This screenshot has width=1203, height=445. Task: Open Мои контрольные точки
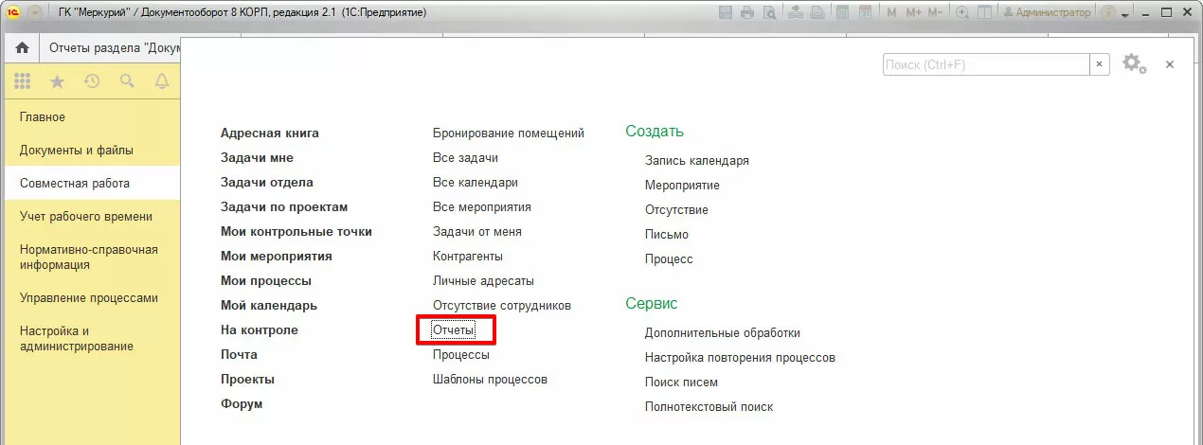296,232
